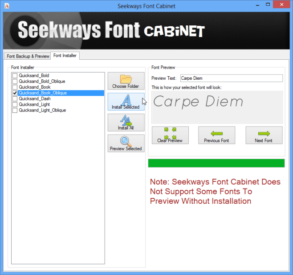Screen dimensions: 293x275
Task: Select highlighted Quicksand_Book_Oblique entry text
Action: pyautogui.click(x=43, y=93)
